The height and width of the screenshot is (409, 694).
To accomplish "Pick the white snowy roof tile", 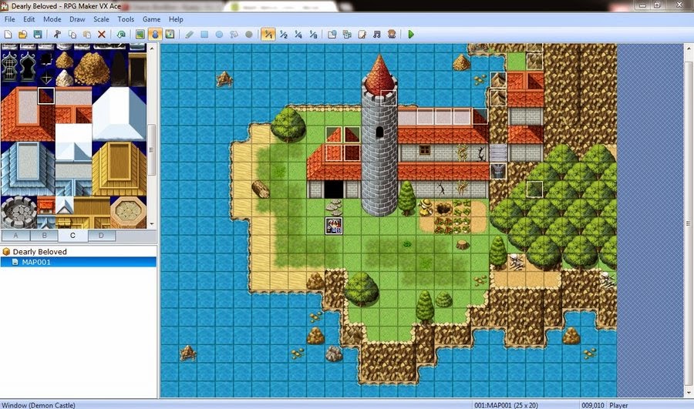I will pyautogui.click(x=119, y=113).
